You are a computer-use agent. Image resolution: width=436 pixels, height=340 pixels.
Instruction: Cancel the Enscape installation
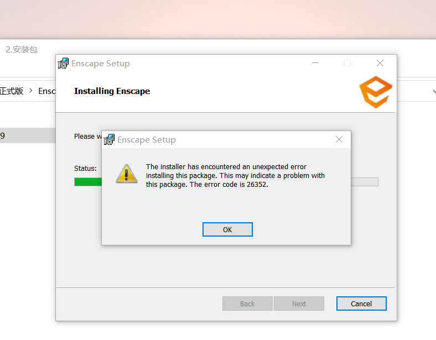pos(361,304)
